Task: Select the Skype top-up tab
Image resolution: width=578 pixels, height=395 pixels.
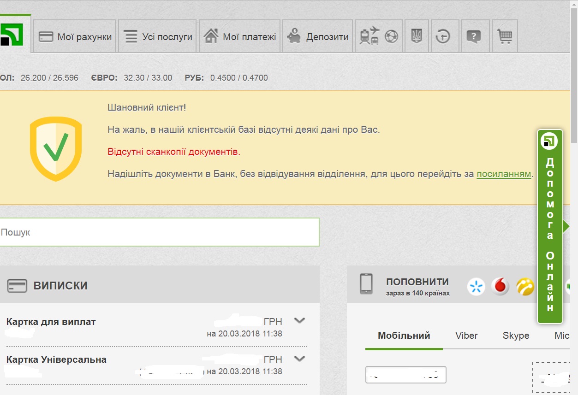Action: point(516,336)
